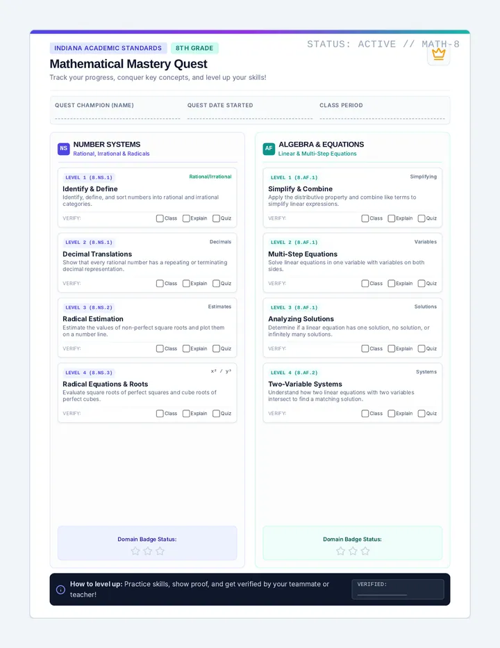The image size is (500, 648).
Task: Check Explain box for Multi-Step Equations
Action: click(x=392, y=284)
